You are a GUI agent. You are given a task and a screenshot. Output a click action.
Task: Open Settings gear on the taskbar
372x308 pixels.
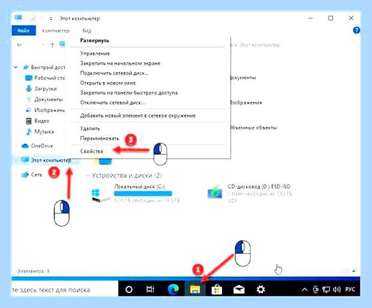pos(260,289)
